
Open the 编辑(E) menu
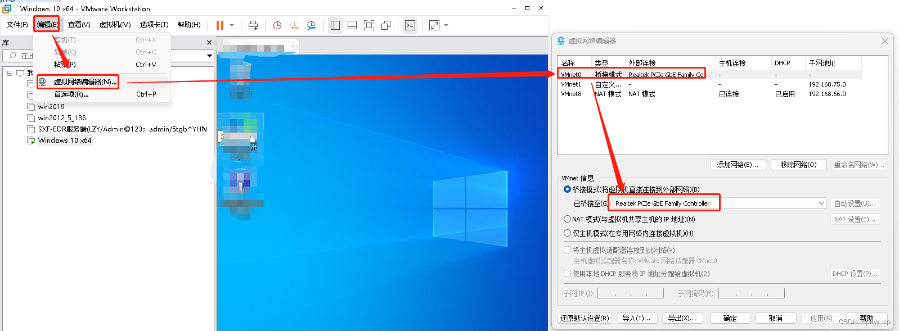tap(47, 25)
